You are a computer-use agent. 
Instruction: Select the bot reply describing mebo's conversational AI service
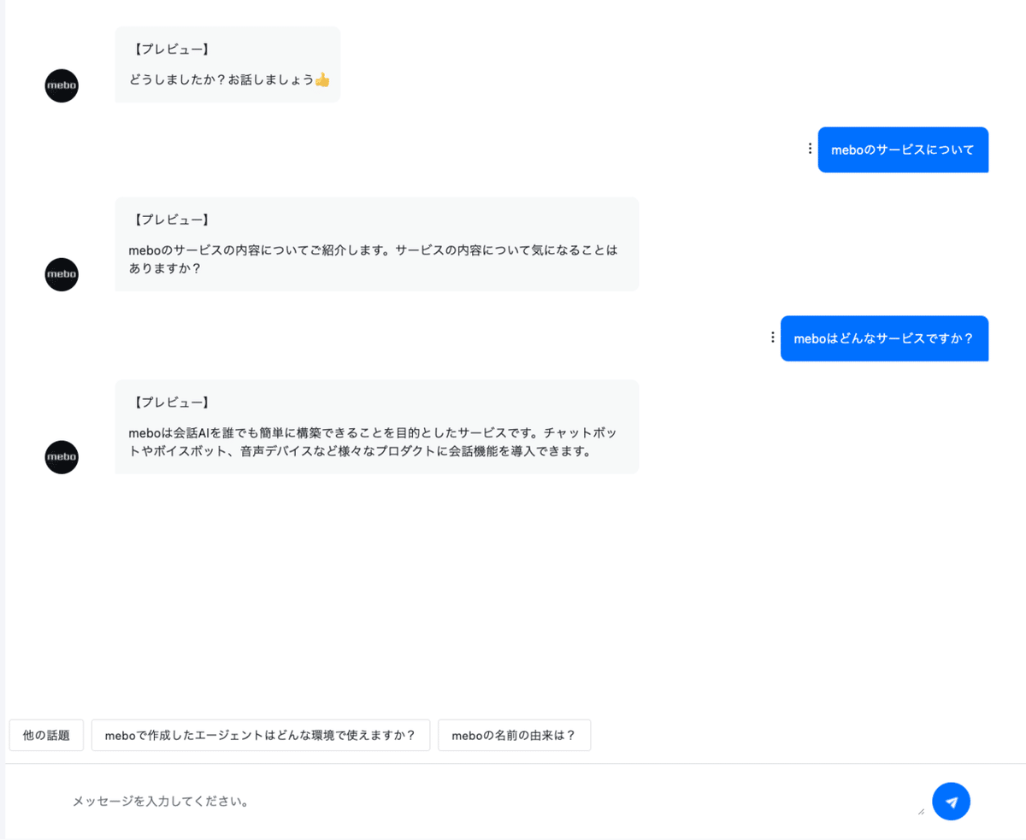[x=376, y=426]
